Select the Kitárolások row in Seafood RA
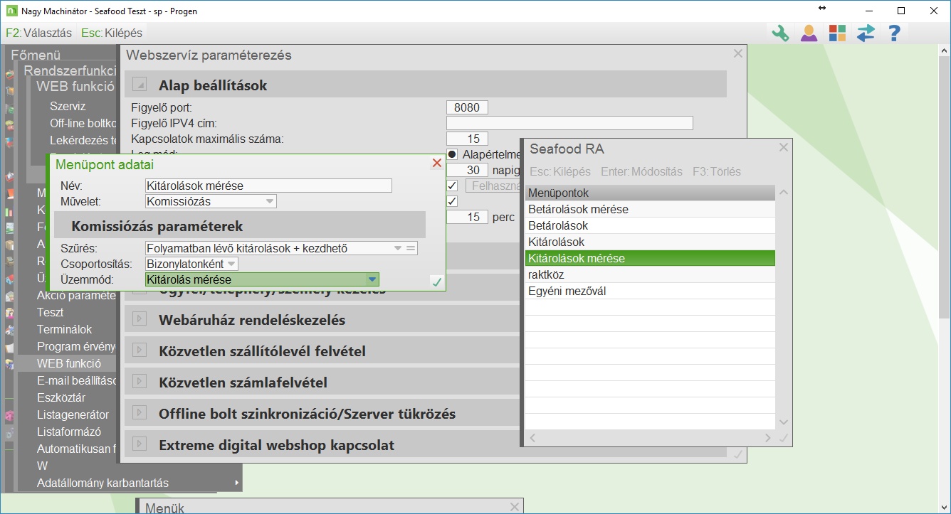The height and width of the screenshot is (514, 951). pyautogui.click(x=650, y=242)
